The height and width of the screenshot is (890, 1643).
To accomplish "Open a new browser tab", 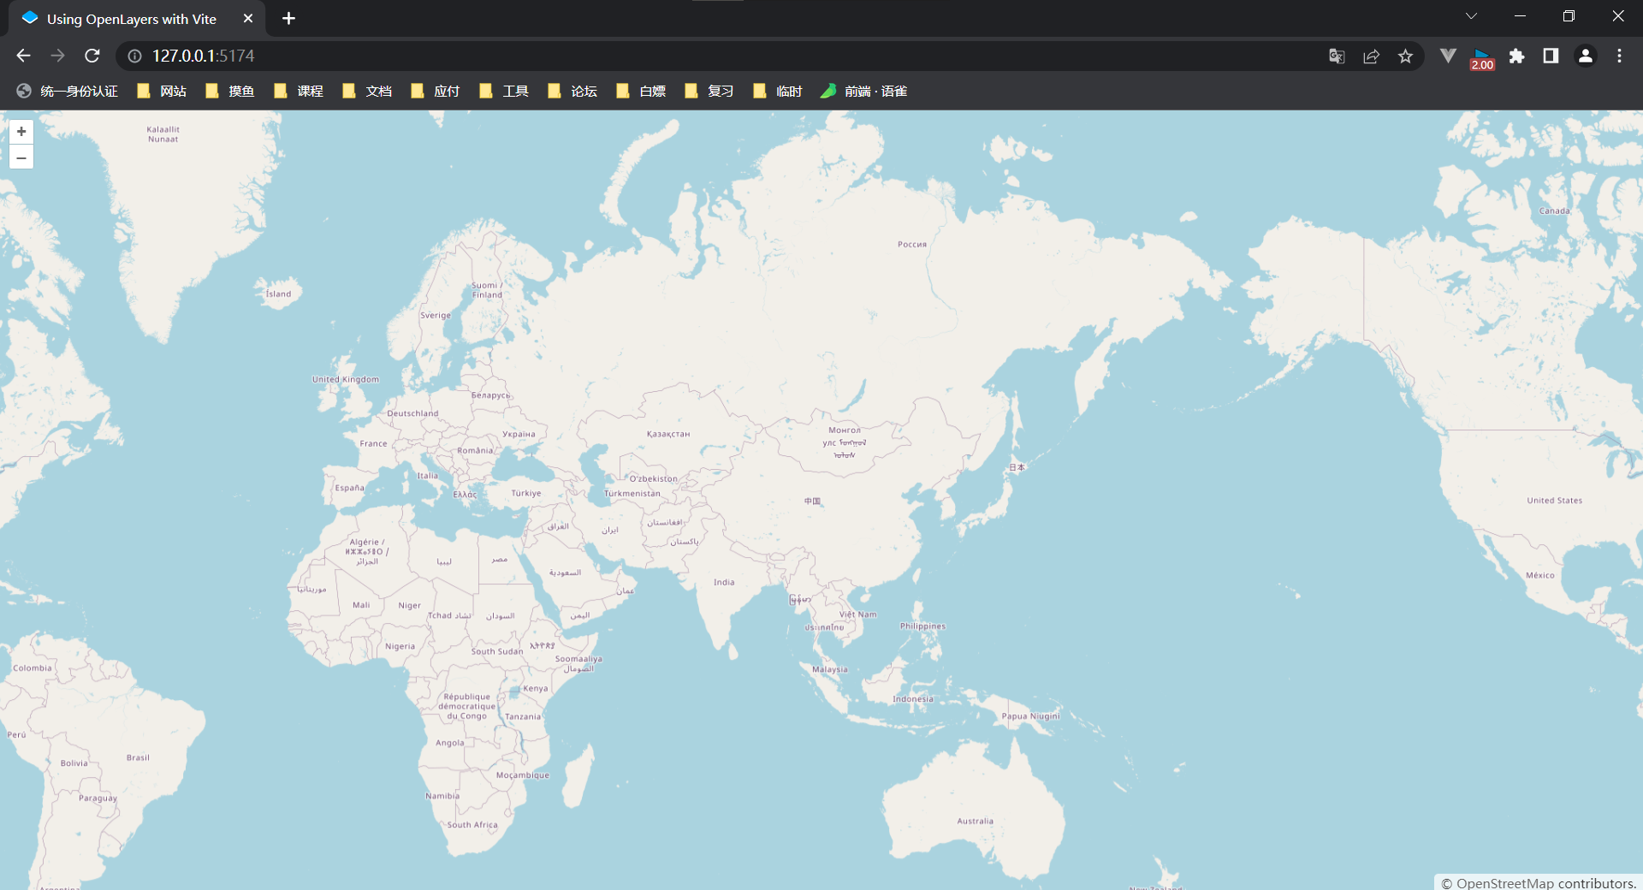I will click(x=288, y=18).
